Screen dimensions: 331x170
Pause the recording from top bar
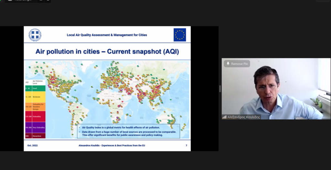coord(41,1)
